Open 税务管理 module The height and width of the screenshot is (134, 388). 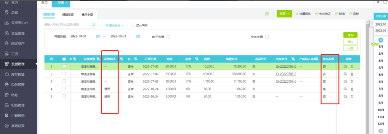pos(18,85)
